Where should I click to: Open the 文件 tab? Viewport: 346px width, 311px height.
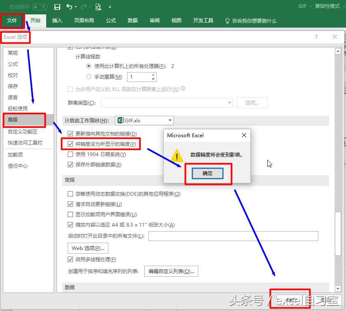pos(12,21)
